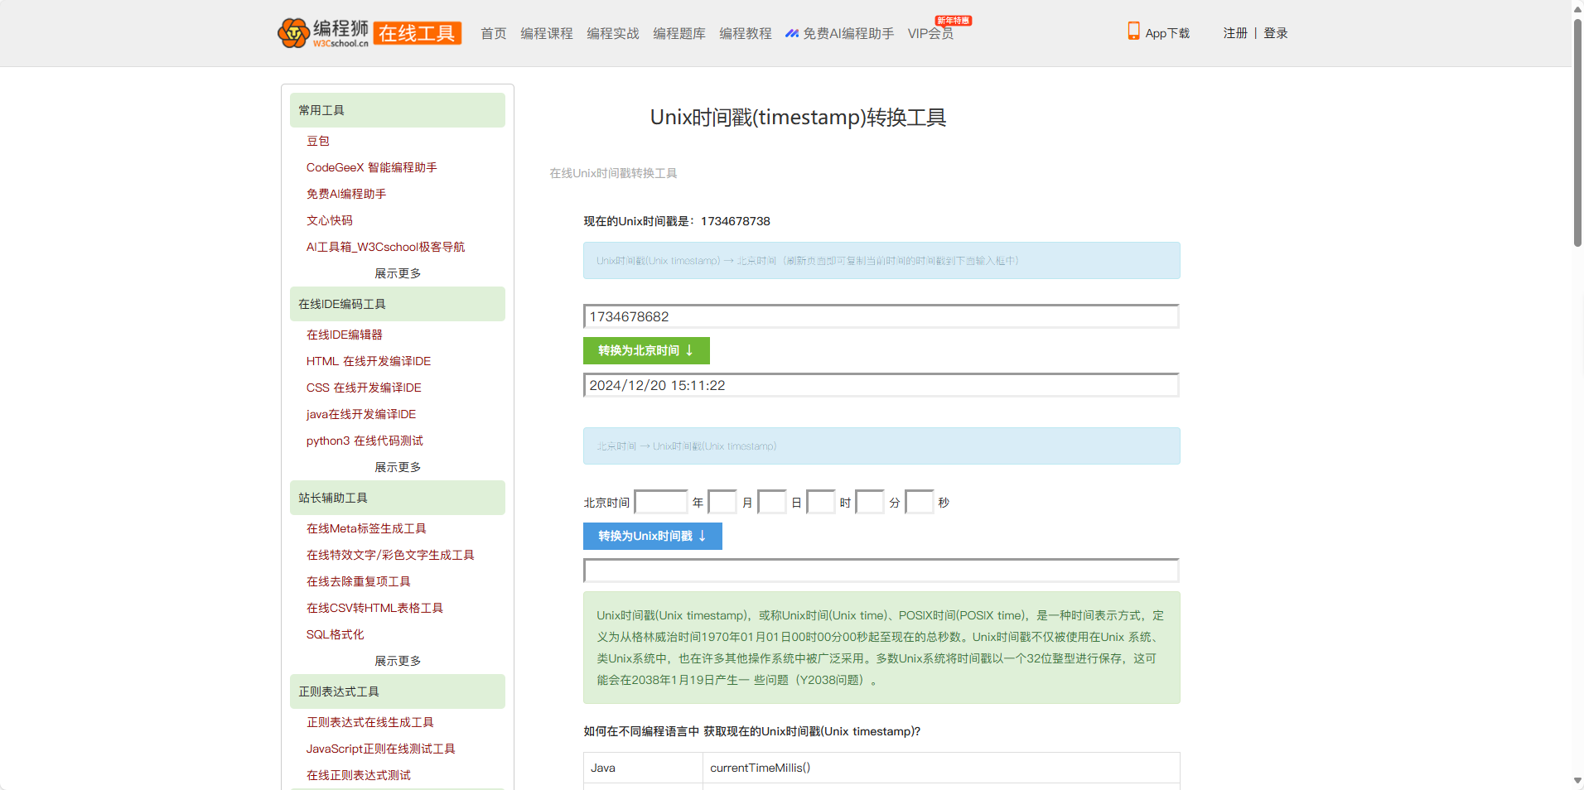The height and width of the screenshot is (790, 1584).
Task: Open java在线开发编译IDE link
Action: [361, 414]
